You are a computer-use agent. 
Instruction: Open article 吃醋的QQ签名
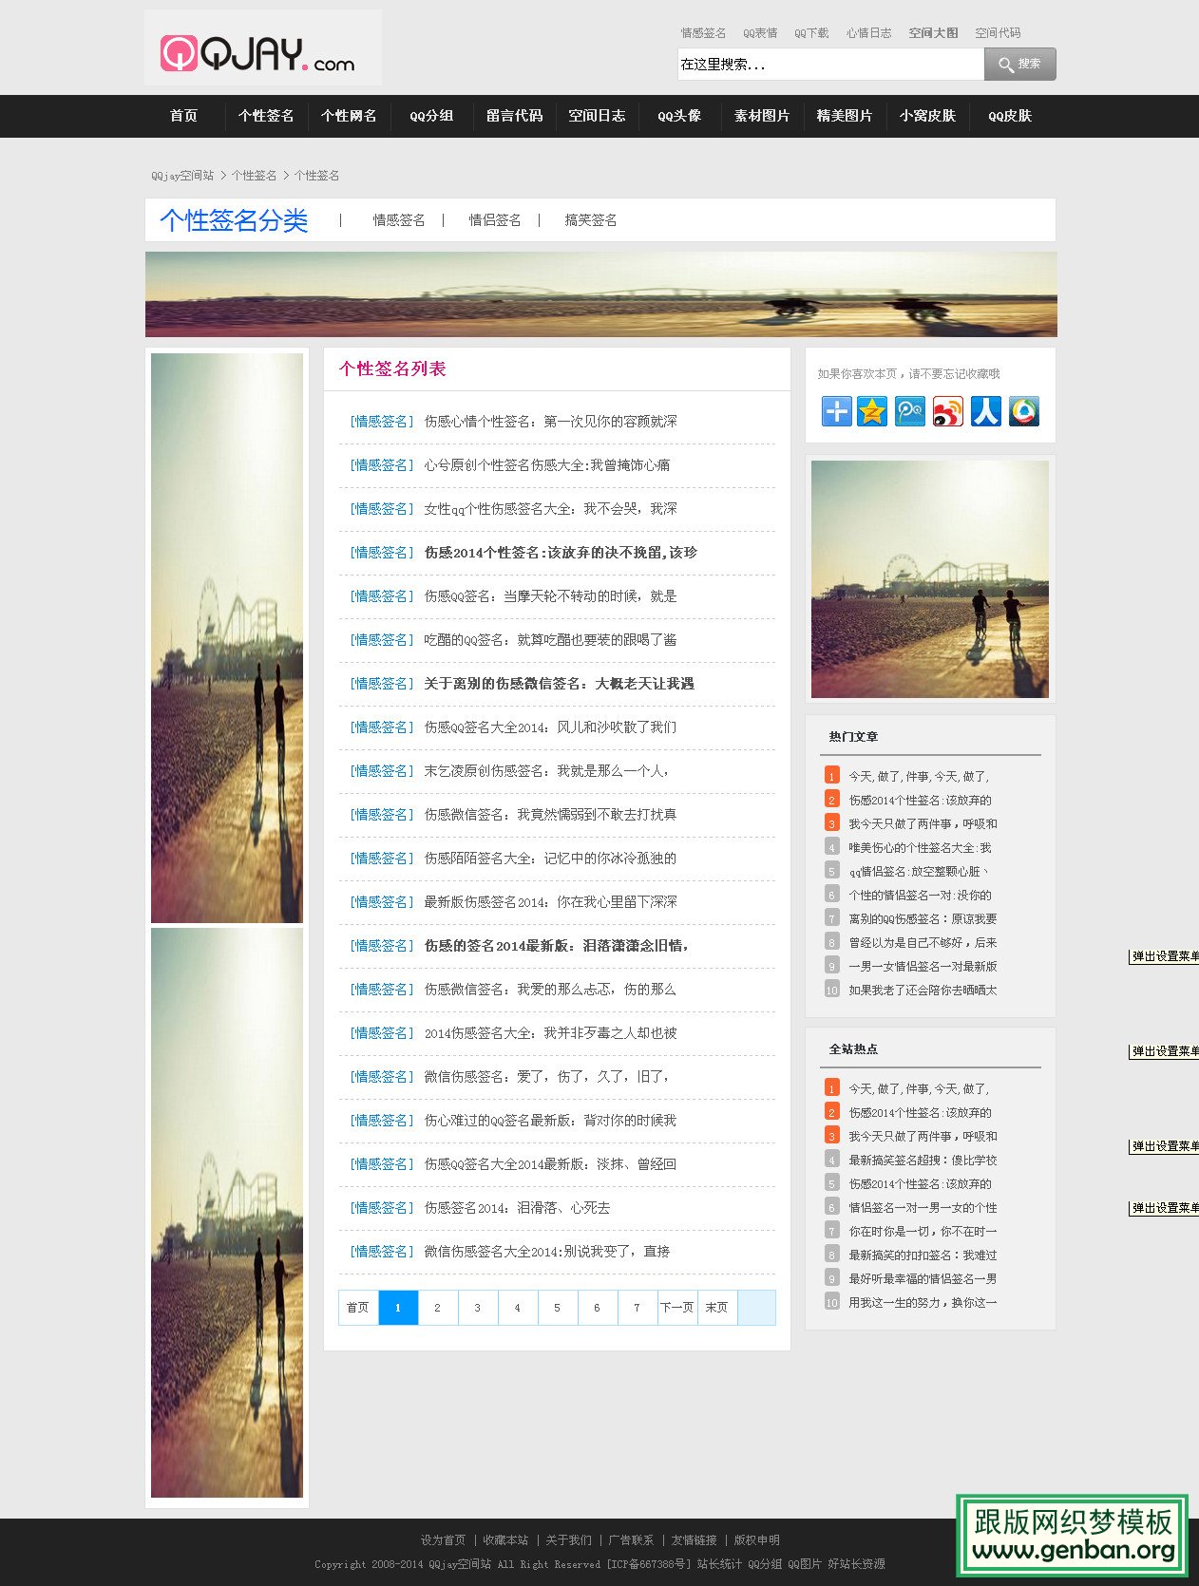tap(550, 640)
